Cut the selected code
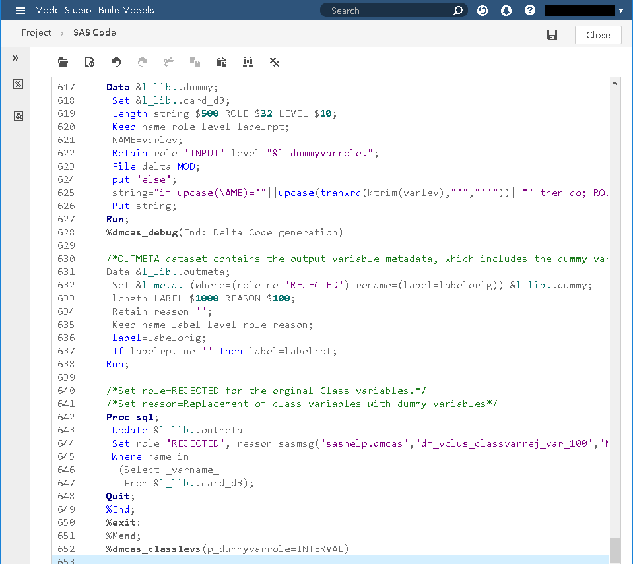 [168, 61]
